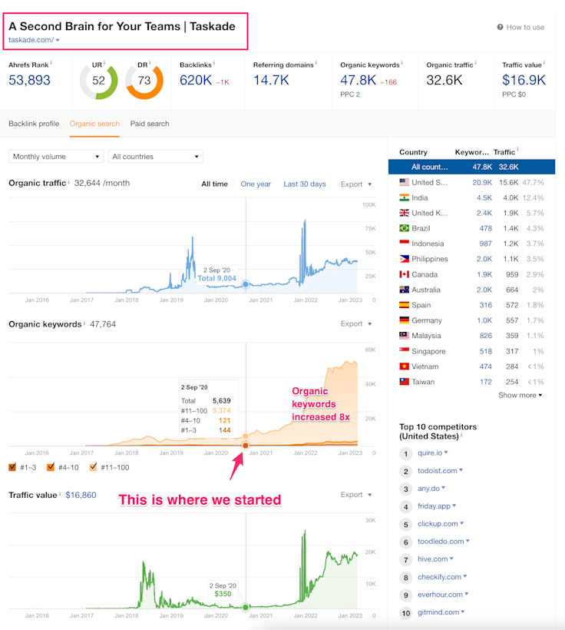Click the Ahrefs Rank info icon
The image size is (565, 630).
coord(51,62)
